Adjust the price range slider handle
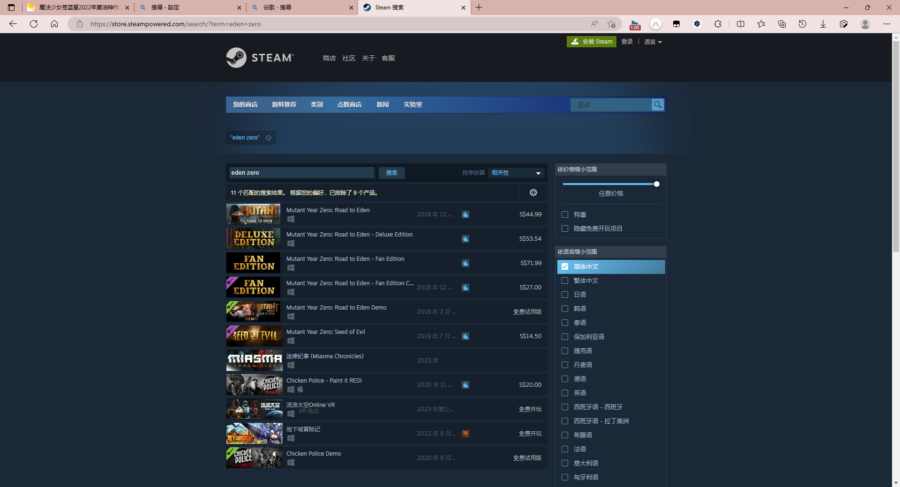Image resolution: width=900 pixels, height=487 pixels. [x=657, y=184]
